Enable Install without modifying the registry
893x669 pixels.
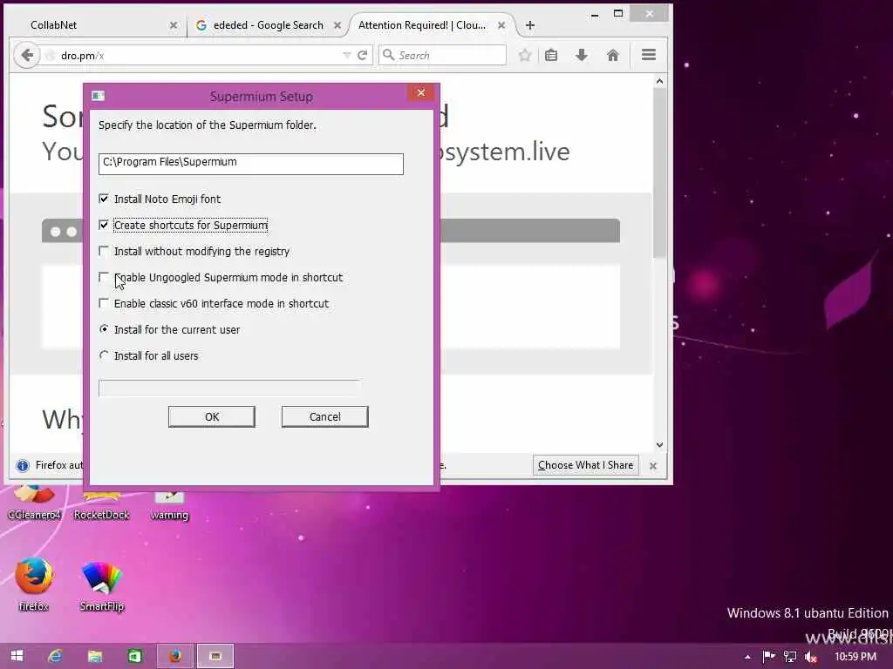click(x=104, y=251)
